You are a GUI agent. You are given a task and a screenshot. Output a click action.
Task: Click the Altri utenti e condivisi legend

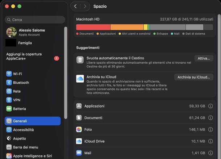point(135,34)
